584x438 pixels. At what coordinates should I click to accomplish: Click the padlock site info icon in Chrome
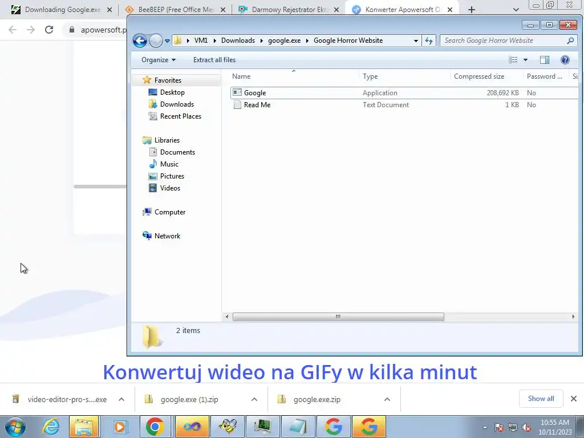click(72, 30)
